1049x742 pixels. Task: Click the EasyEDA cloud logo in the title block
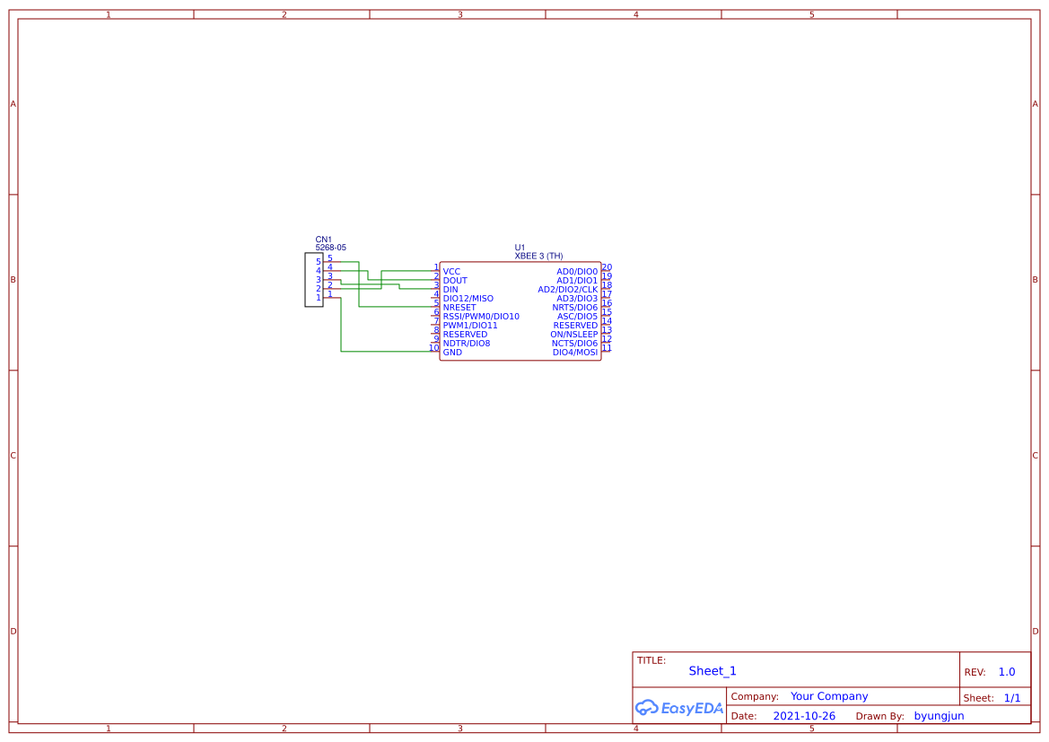tap(677, 708)
